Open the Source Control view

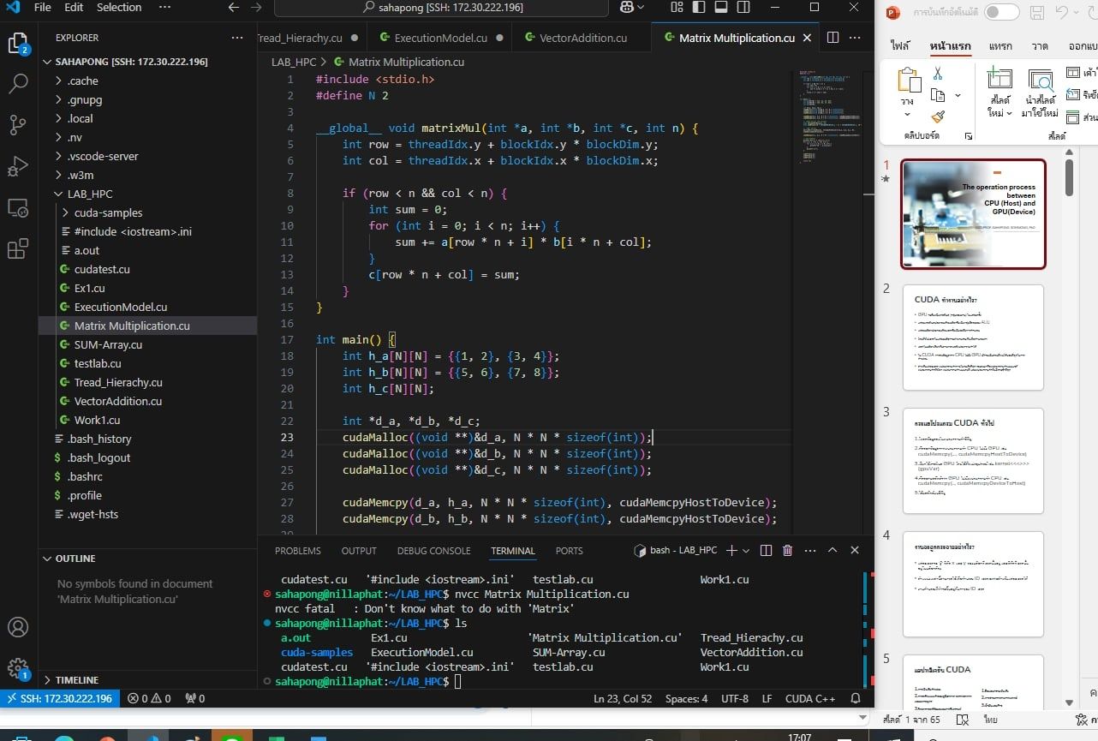point(18,125)
